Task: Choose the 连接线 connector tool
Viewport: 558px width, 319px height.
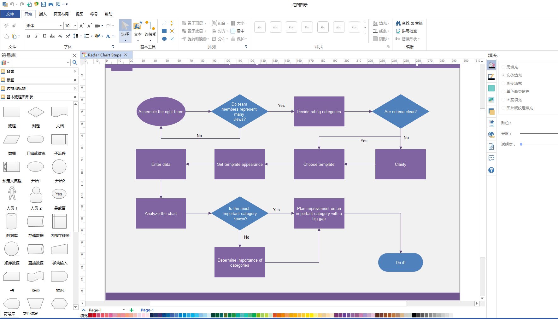Action: pyautogui.click(x=150, y=31)
